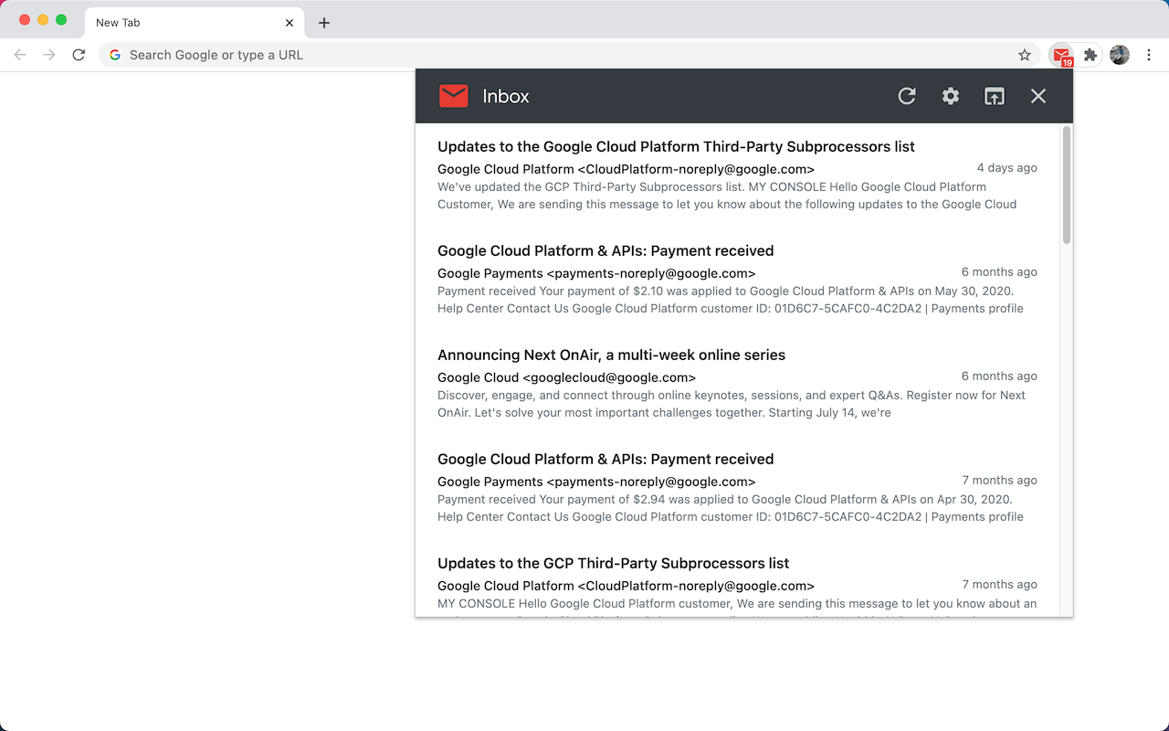The width and height of the screenshot is (1169, 731).
Task: Open a new tab with the plus button
Action: click(x=324, y=22)
